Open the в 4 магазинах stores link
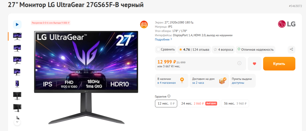Screen dimensions: 306x131 (x=167, y=83)
